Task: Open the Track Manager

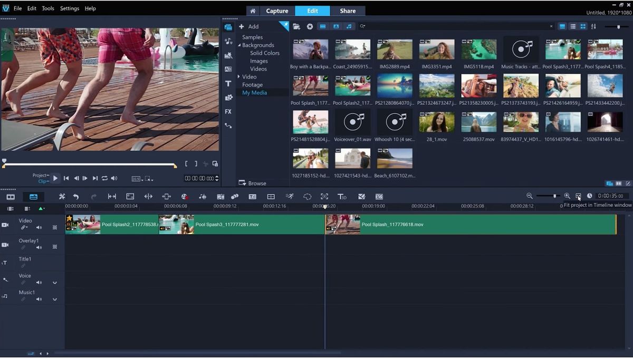Action: point(271,196)
